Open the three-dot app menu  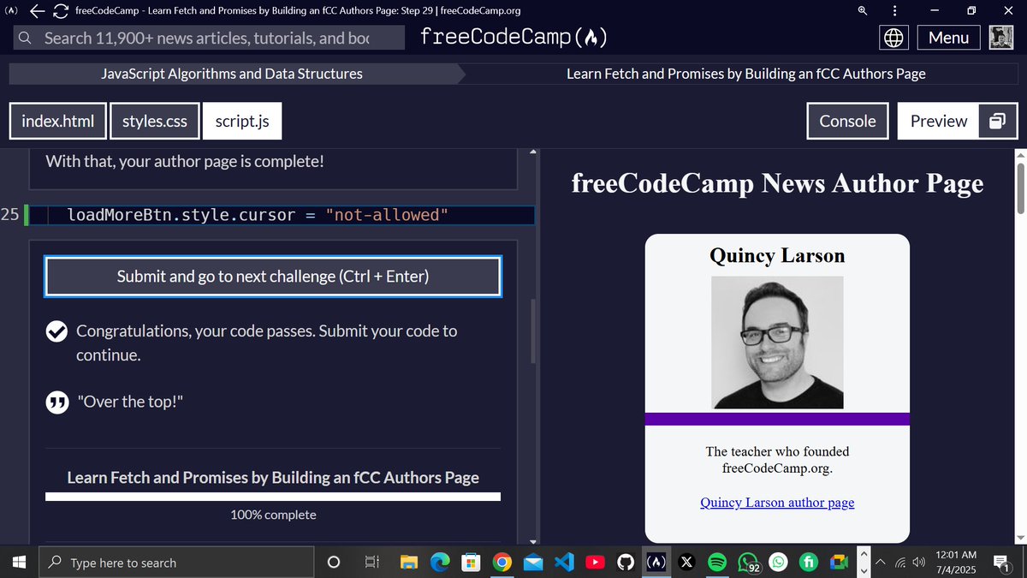coord(894,11)
